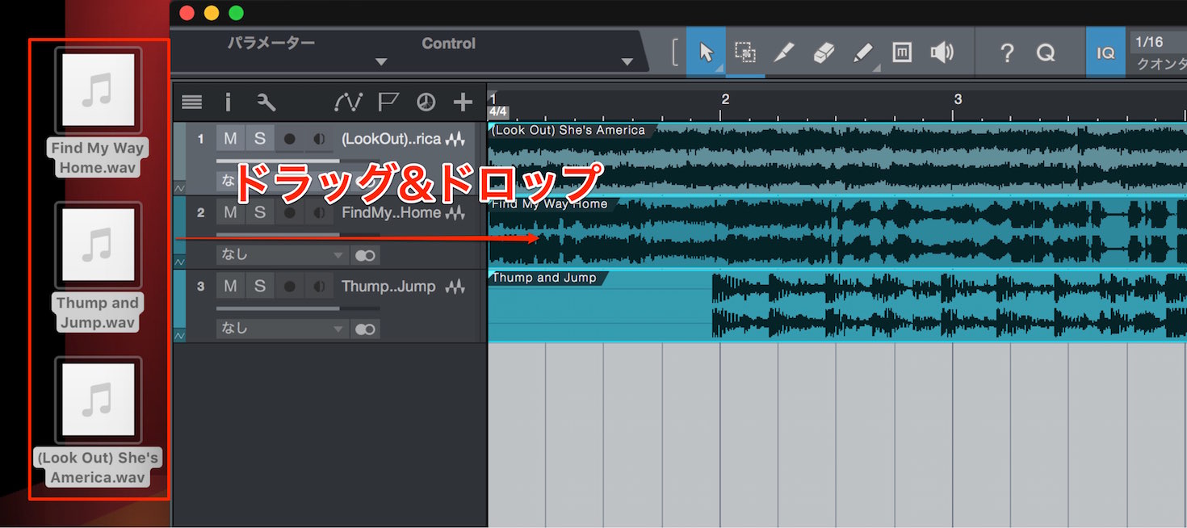Show automation envelope icon on track 1
Screen dimensions: 1187x528
pos(179,187)
